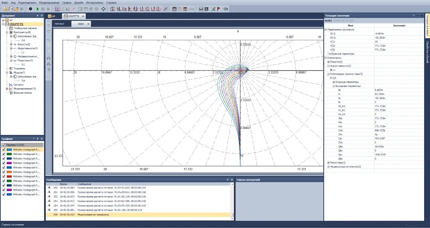This screenshot has height=228, width=430.
Task: Toggle the Группа 1 (11) checkbox
Action: (3, 145)
